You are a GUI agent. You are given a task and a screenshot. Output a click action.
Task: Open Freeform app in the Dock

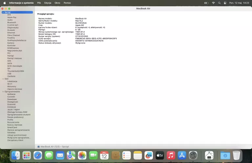(149, 155)
